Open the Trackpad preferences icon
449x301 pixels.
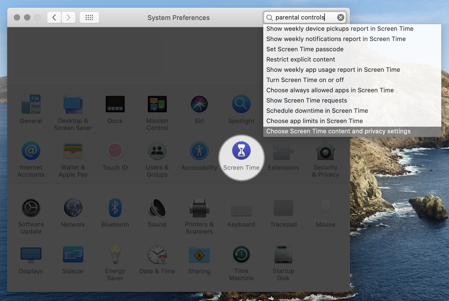(284, 208)
